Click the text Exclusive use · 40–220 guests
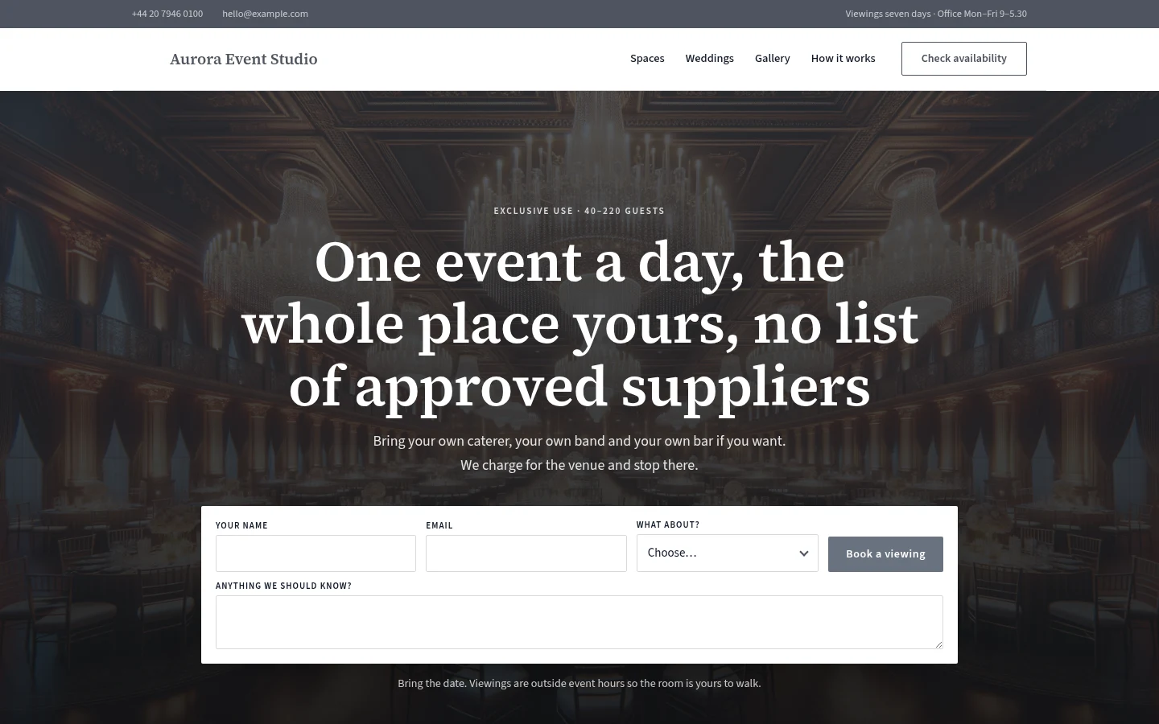 (579, 211)
